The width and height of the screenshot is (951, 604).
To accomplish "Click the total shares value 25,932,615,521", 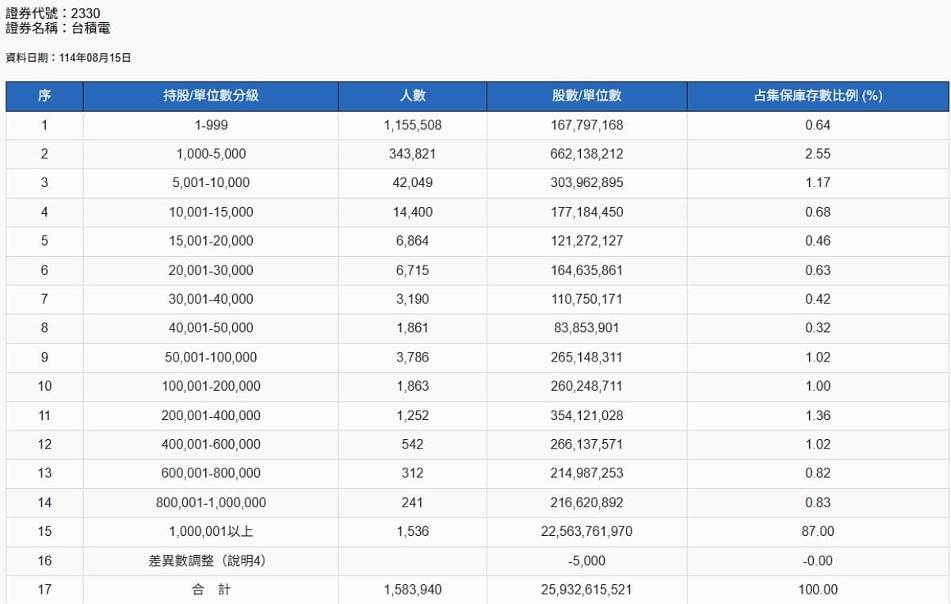I will pyautogui.click(x=586, y=590).
